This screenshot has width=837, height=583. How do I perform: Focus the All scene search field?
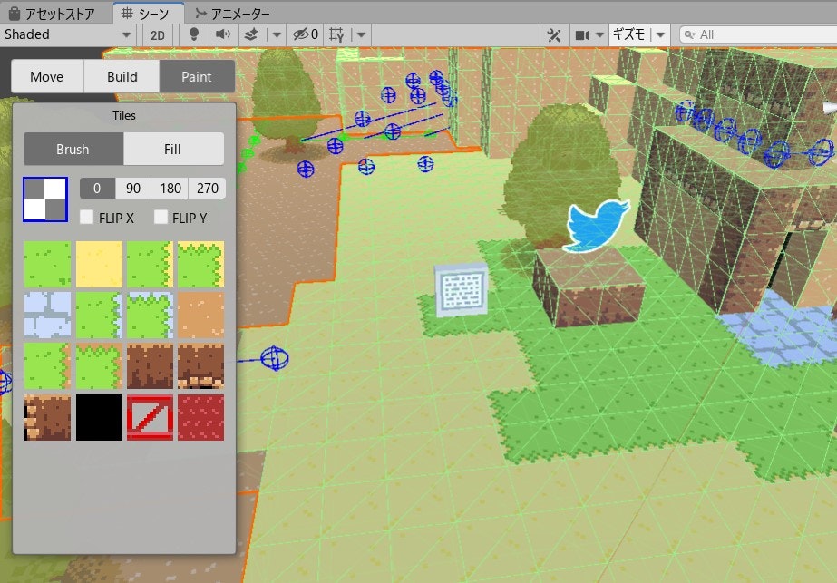tap(758, 34)
